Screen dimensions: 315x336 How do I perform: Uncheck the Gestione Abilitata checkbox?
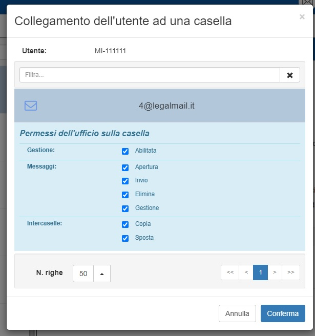click(125, 151)
